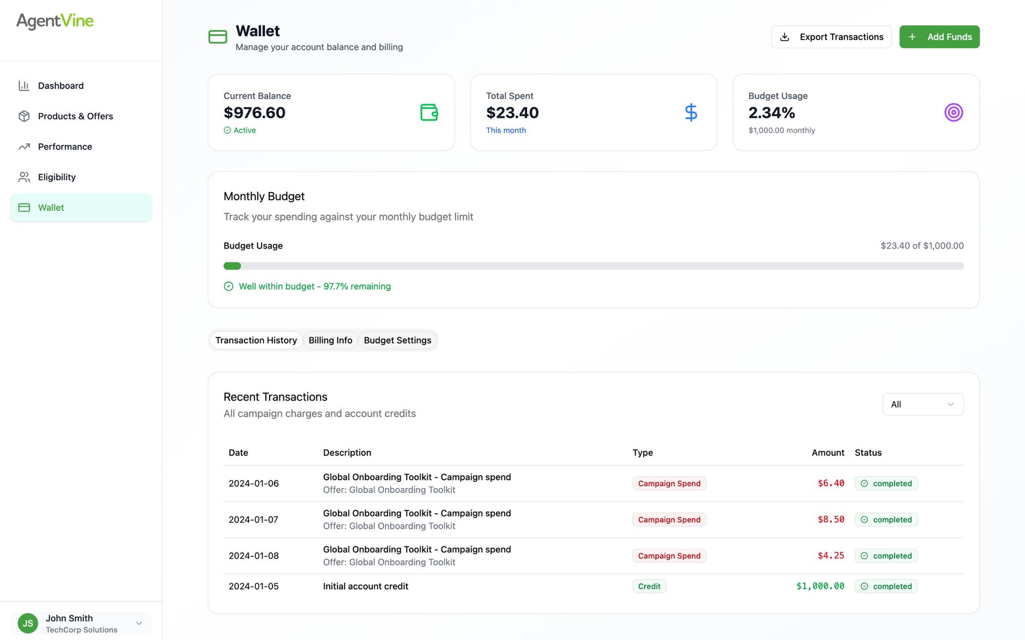The image size is (1025, 640).
Task: Click the Campaign Spend badge for 2024-01-08
Action: click(x=669, y=556)
